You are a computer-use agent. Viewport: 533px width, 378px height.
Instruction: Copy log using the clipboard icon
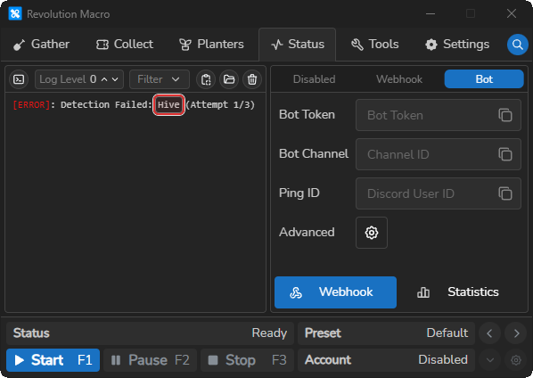point(206,79)
